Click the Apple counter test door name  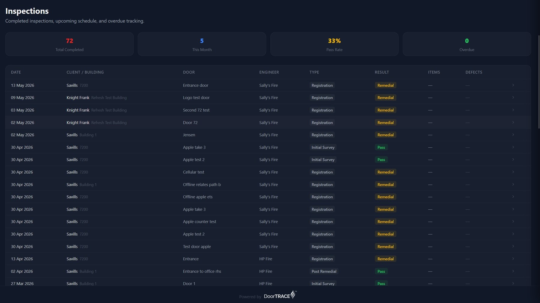[x=199, y=221]
